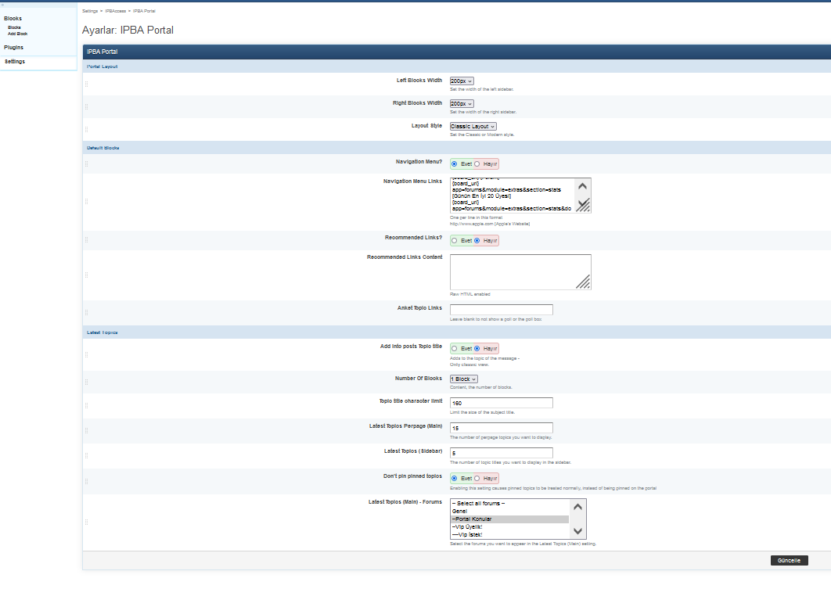
Task: Click the up arrow in Navigation Menu Links box
Action: click(582, 186)
